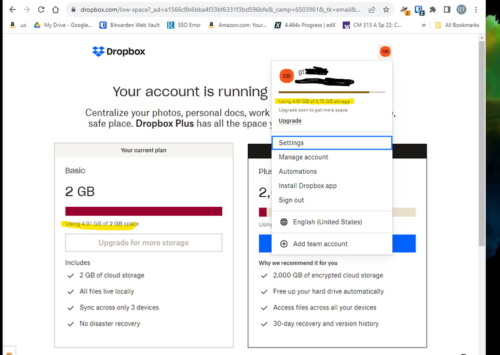
Task: Click 'Using 4.91 GB of 5.75 GB storage' text
Action: click(314, 101)
